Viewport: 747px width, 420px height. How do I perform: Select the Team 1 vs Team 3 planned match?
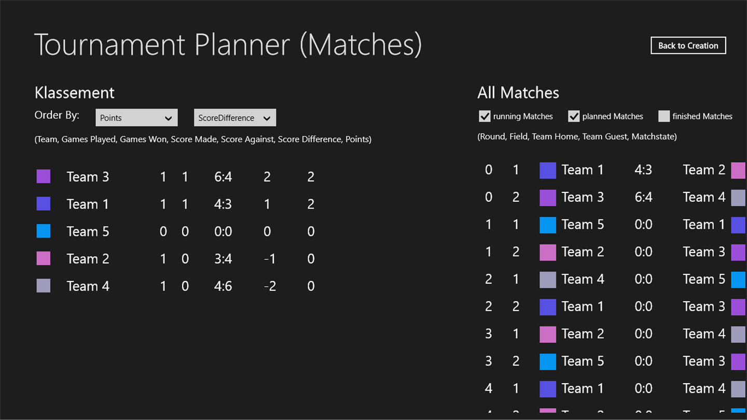[x=612, y=306]
